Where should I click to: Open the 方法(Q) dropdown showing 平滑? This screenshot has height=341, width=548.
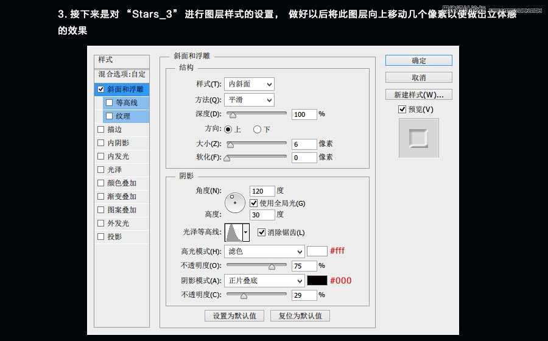coord(249,100)
